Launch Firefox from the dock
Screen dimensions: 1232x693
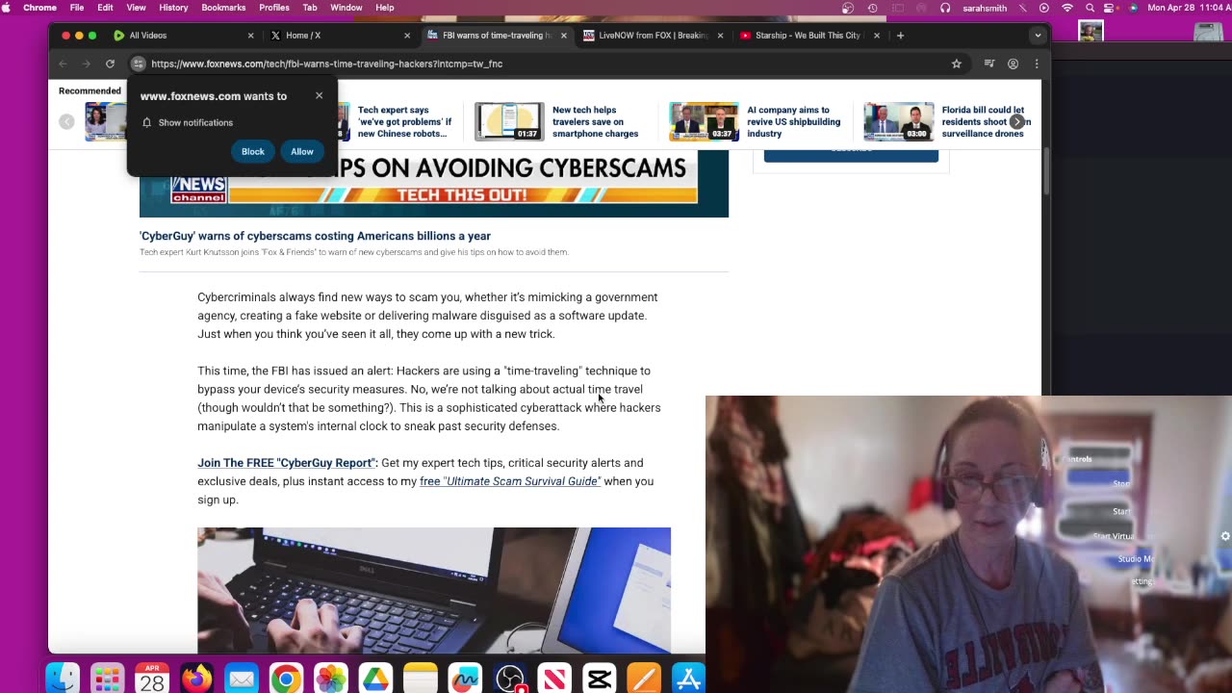pyautogui.click(x=196, y=679)
